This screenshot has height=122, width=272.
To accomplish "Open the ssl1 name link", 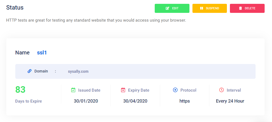I will tap(42, 53).
